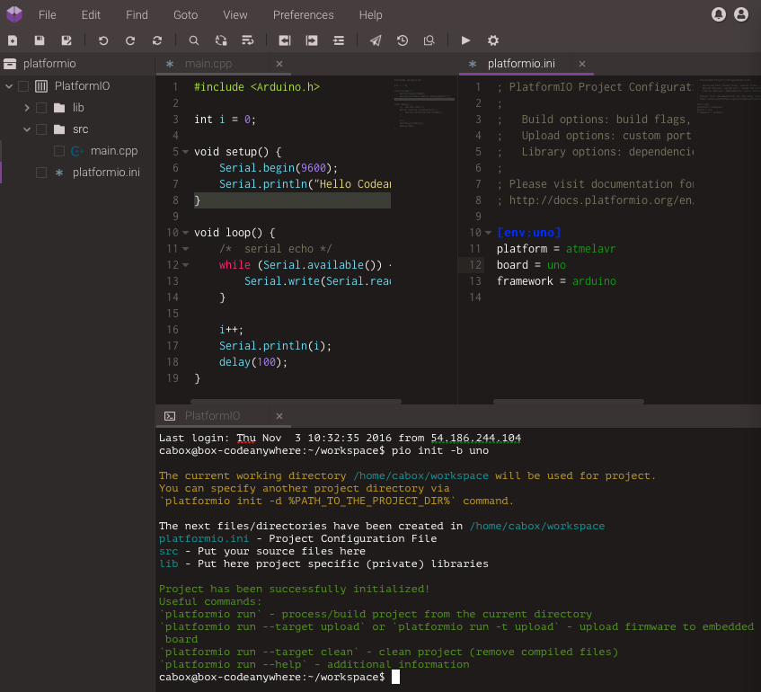Toggle word wrap from the toolbar
761x692 pixels.
click(247, 40)
